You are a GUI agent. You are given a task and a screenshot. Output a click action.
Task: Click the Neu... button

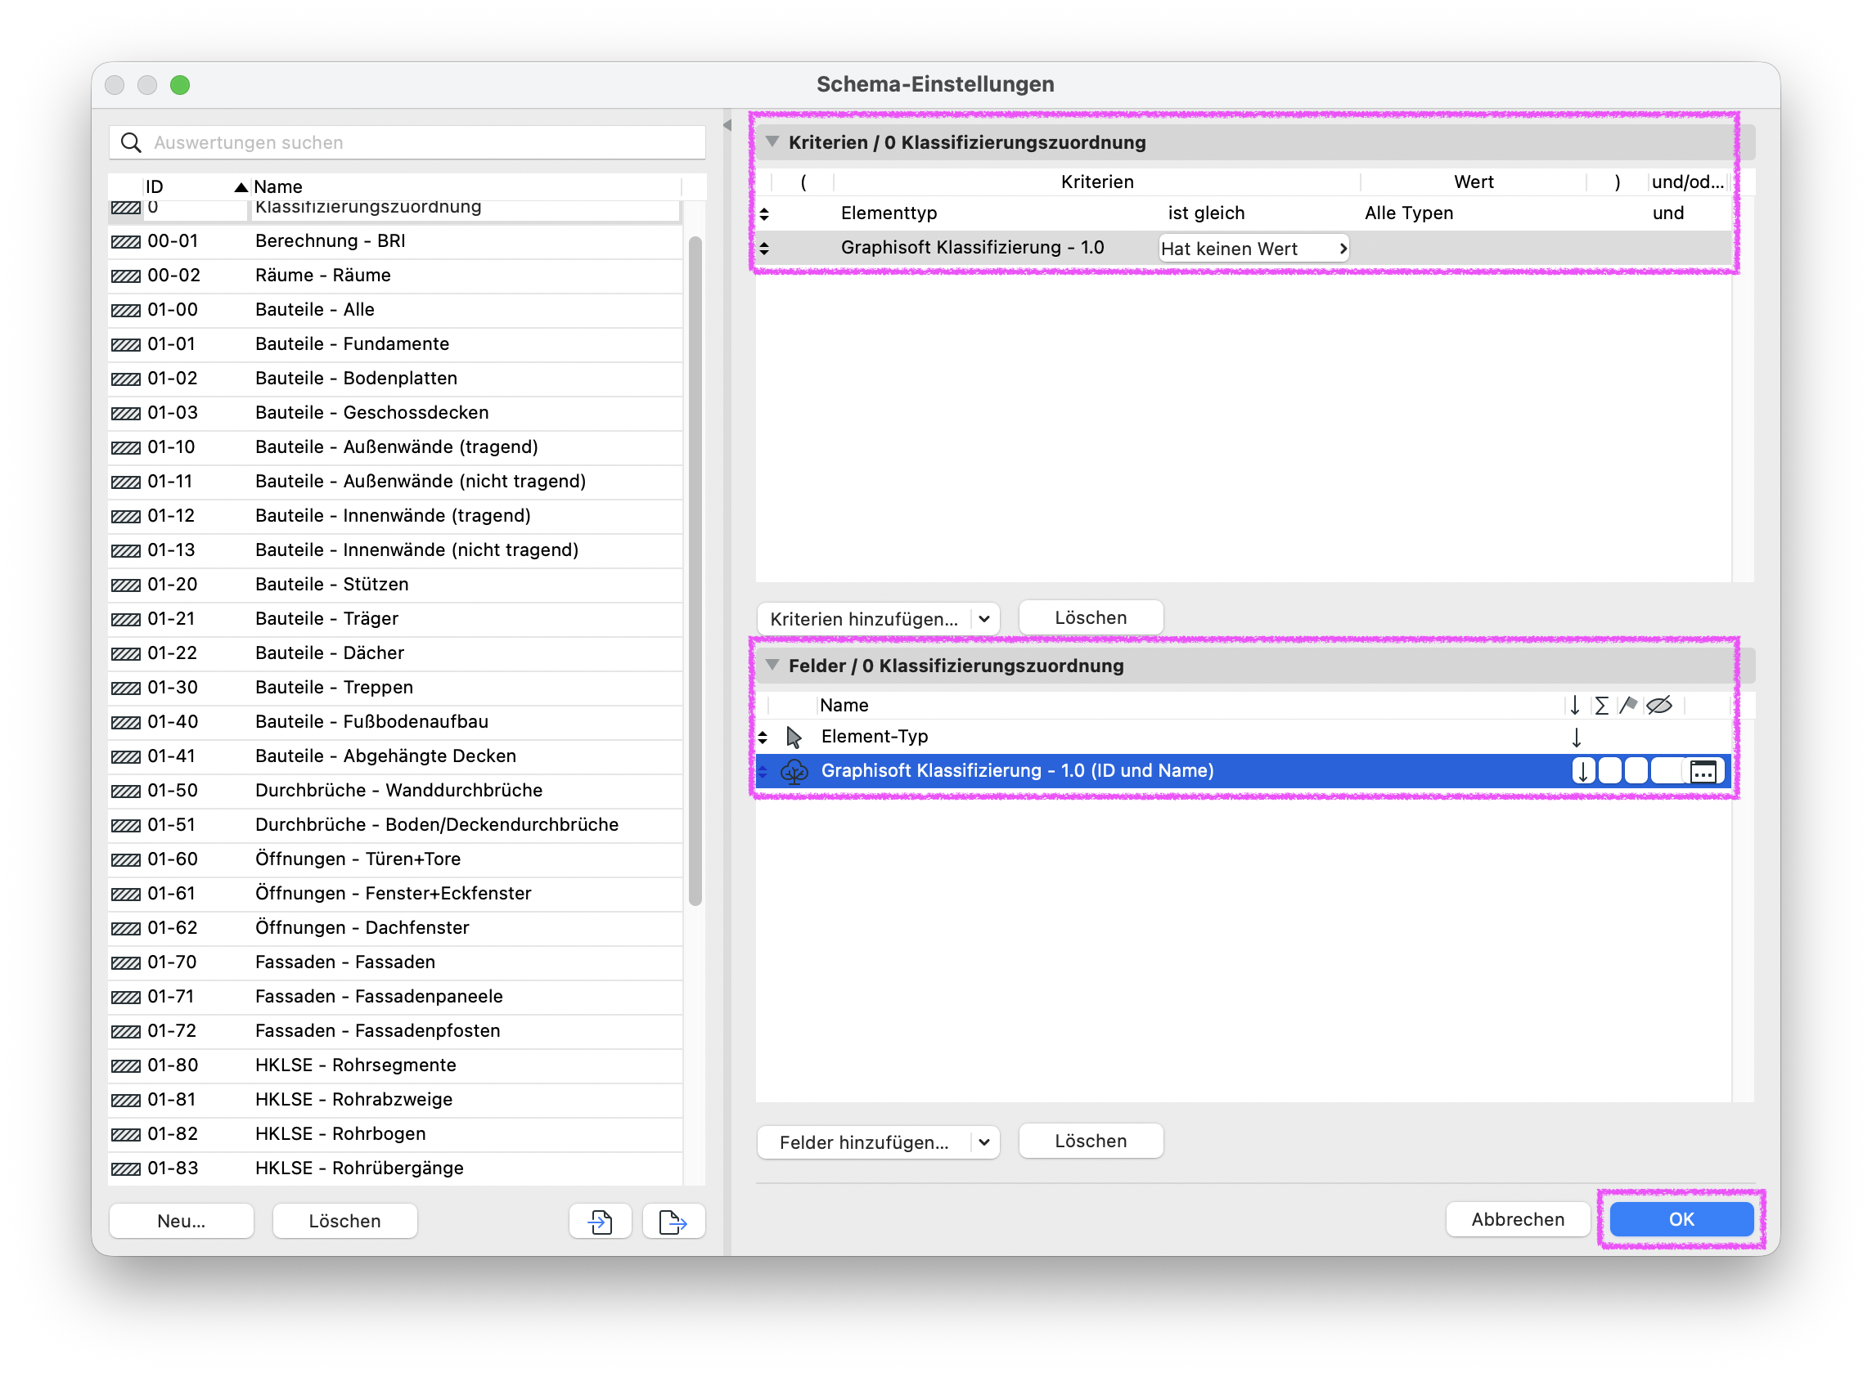coord(181,1220)
